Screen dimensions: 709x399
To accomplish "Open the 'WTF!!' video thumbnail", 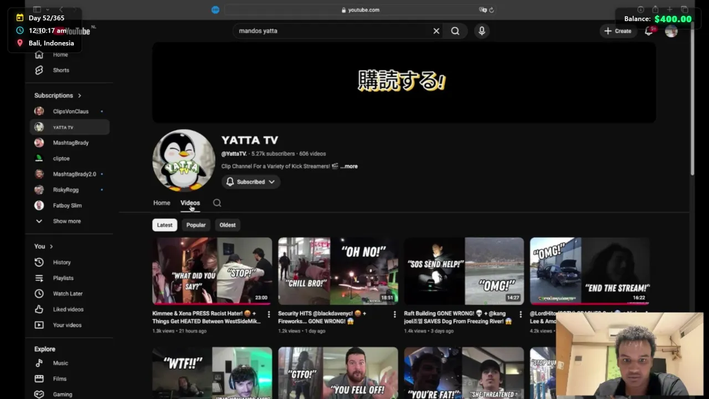I will coord(212,373).
